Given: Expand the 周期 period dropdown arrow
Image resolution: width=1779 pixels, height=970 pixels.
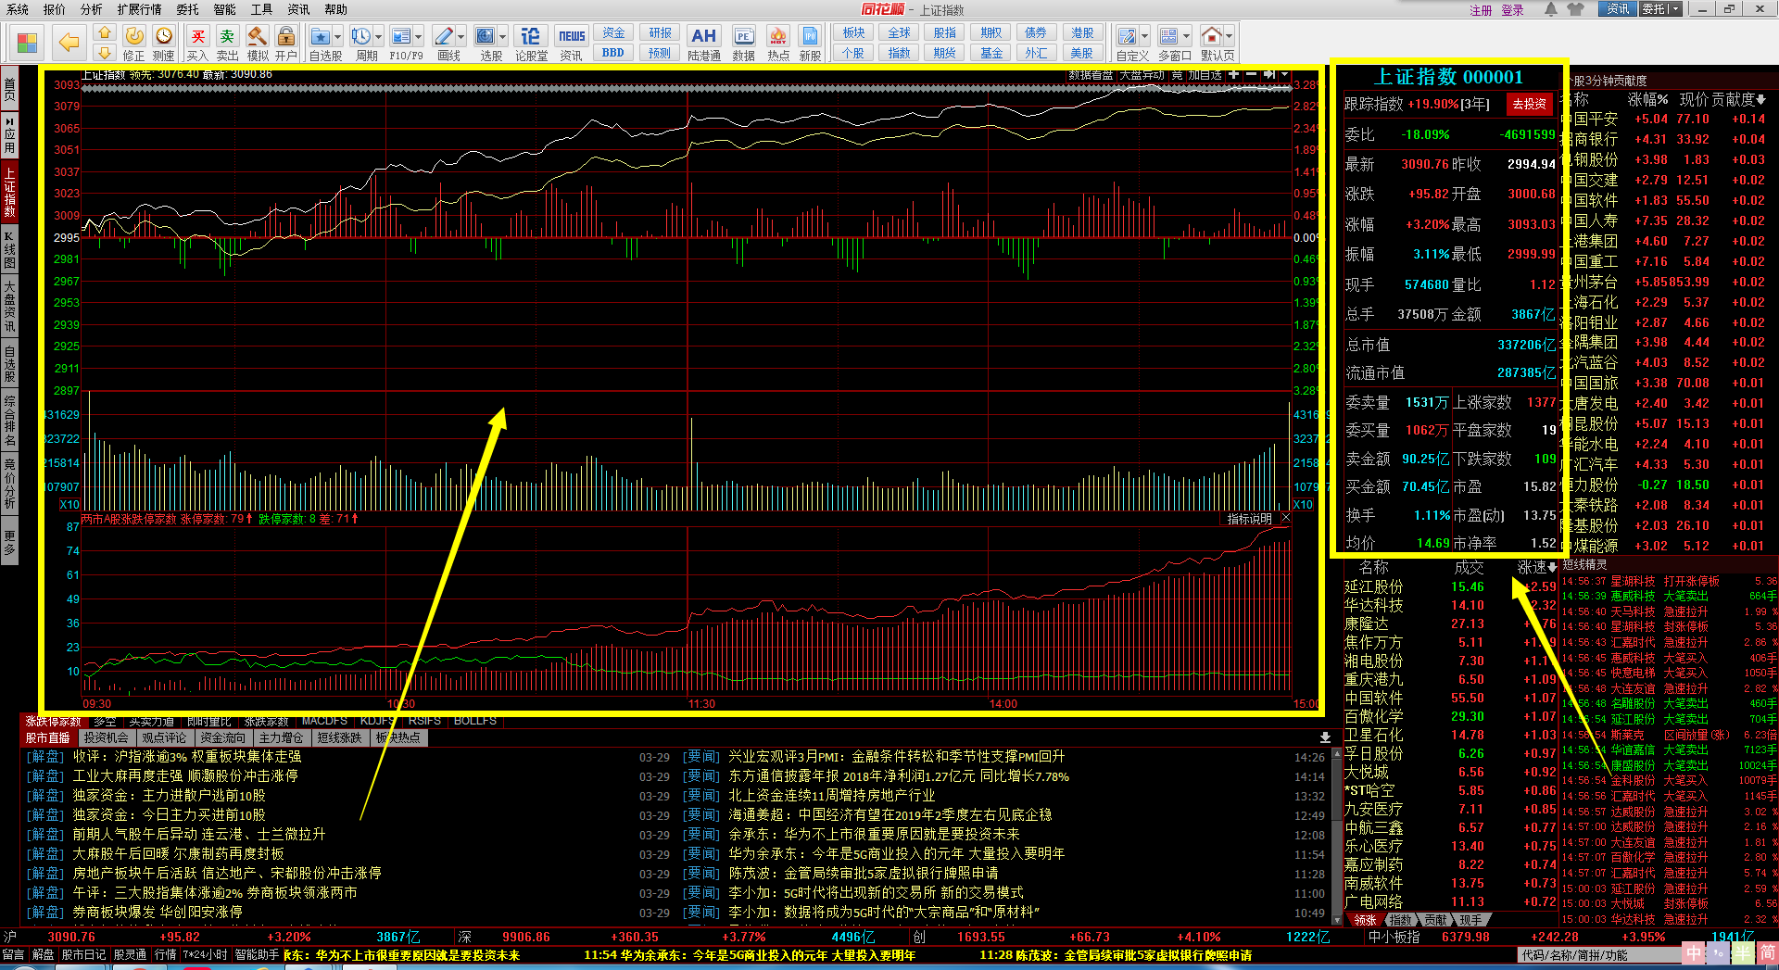Looking at the screenshot, I should click(x=377, y=37).
